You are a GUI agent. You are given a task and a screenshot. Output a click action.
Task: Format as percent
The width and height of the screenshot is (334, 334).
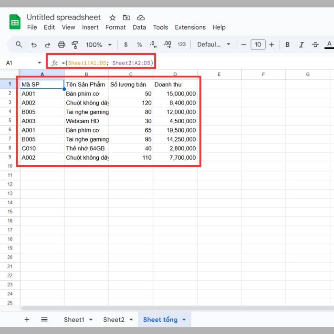[139, 44]
